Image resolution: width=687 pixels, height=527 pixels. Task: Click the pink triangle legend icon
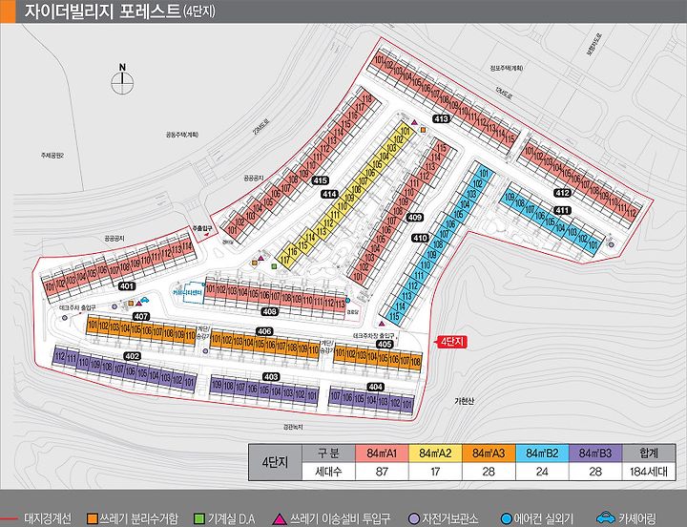coord(279,518)
